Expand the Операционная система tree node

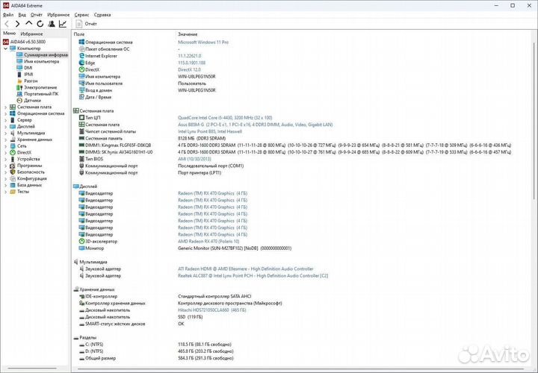pyautogui.click(x=5, y=113)
